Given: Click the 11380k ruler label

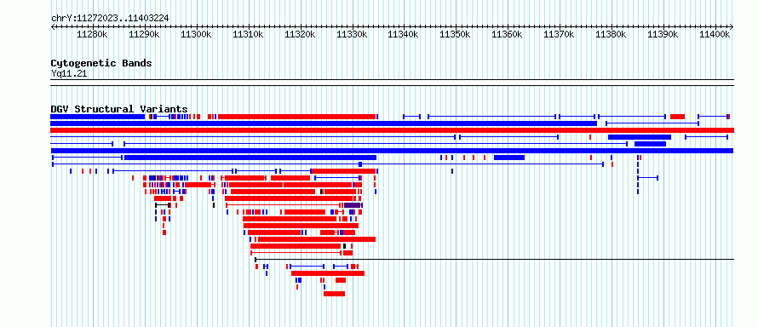Looking at the screenshot, I should pyautogui.click(x=611, y=35).
